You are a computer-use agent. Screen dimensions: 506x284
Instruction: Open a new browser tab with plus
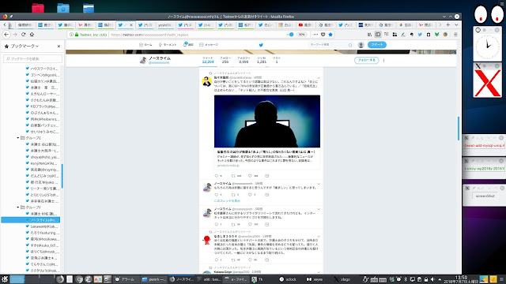448,24
